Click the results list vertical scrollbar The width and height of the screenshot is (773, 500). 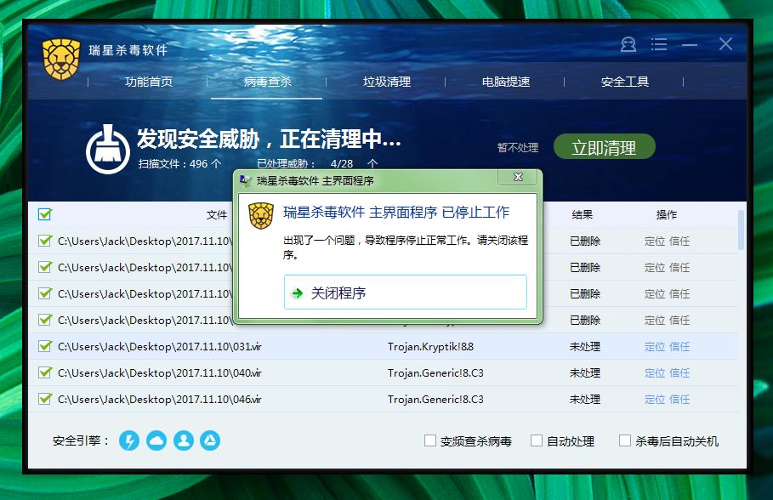[x=741, y=230]
